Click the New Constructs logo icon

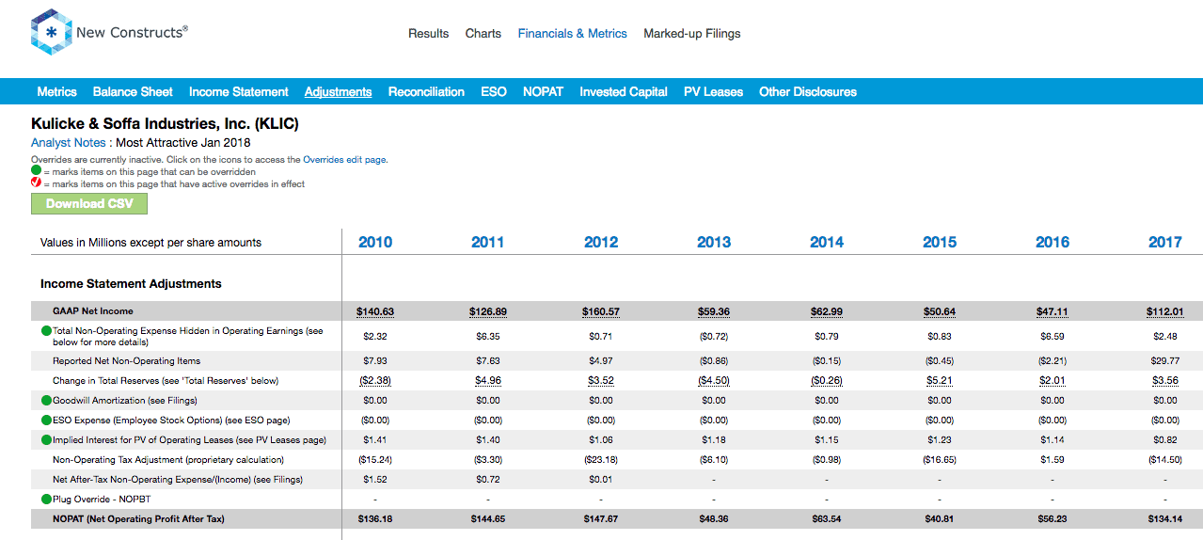tap(50, 33)
